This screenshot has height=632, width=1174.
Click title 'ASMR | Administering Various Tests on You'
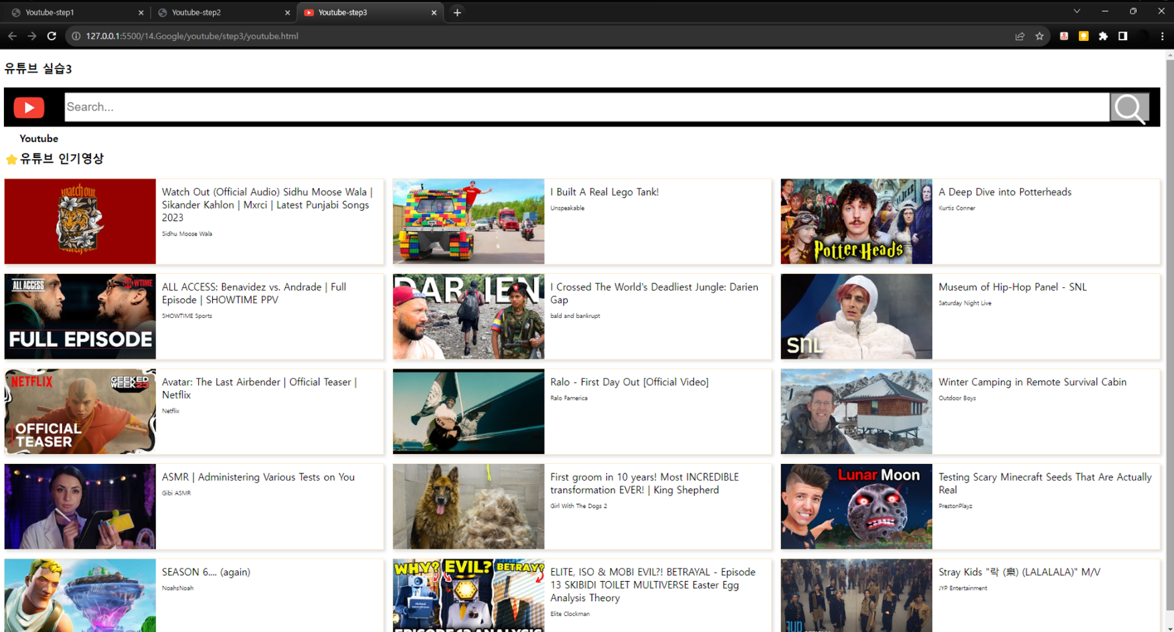pyautogui.click(x=258, y=477)
